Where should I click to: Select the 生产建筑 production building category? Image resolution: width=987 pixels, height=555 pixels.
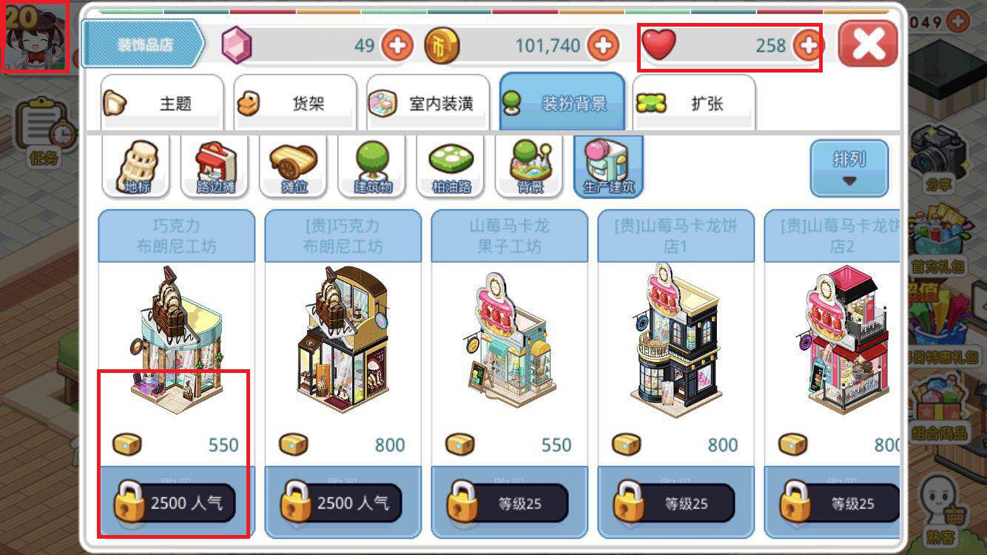(609, 166)
